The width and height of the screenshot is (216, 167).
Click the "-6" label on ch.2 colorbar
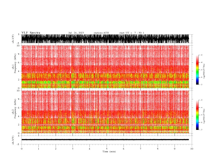(x=201, y=122)
